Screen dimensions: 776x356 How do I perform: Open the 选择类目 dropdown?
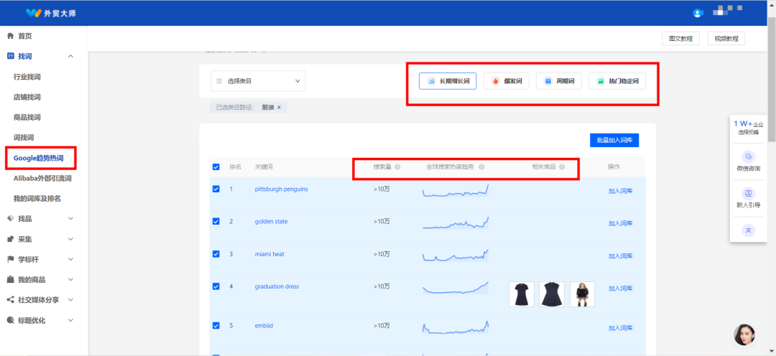pyautogui.click(x=258, y=81)
